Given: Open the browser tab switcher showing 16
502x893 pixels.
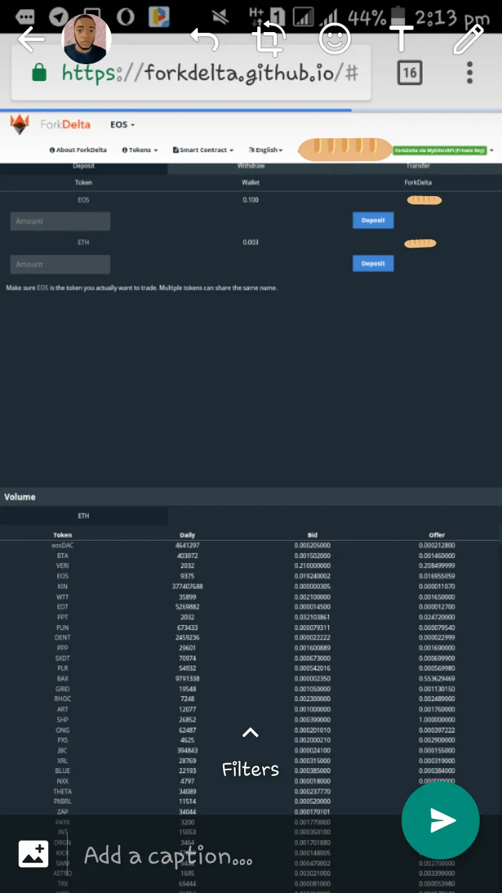Looking at the screenshot, I should [x=409, y=73].
